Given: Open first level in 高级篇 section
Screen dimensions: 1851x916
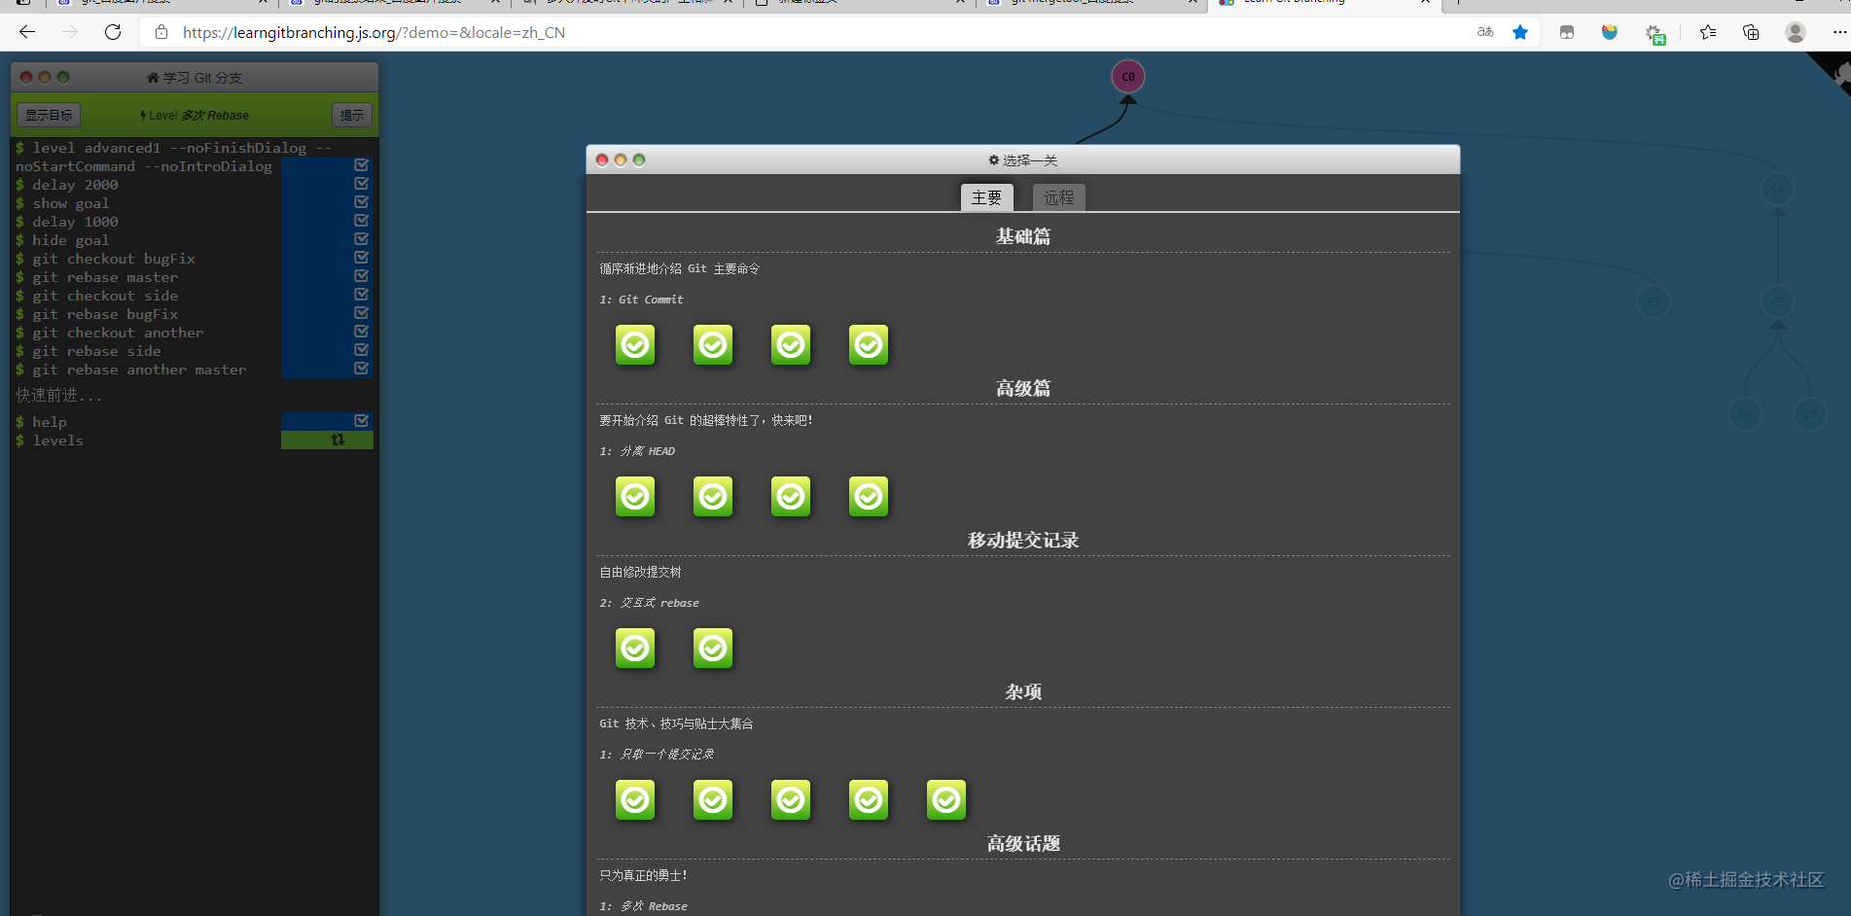Looking at the screenshot, I should click(635, 496).
